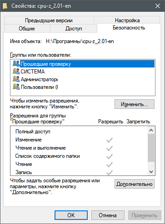Click the Администраторы group icon
Viewport: 165px width, 224px height.
(16, 79)
